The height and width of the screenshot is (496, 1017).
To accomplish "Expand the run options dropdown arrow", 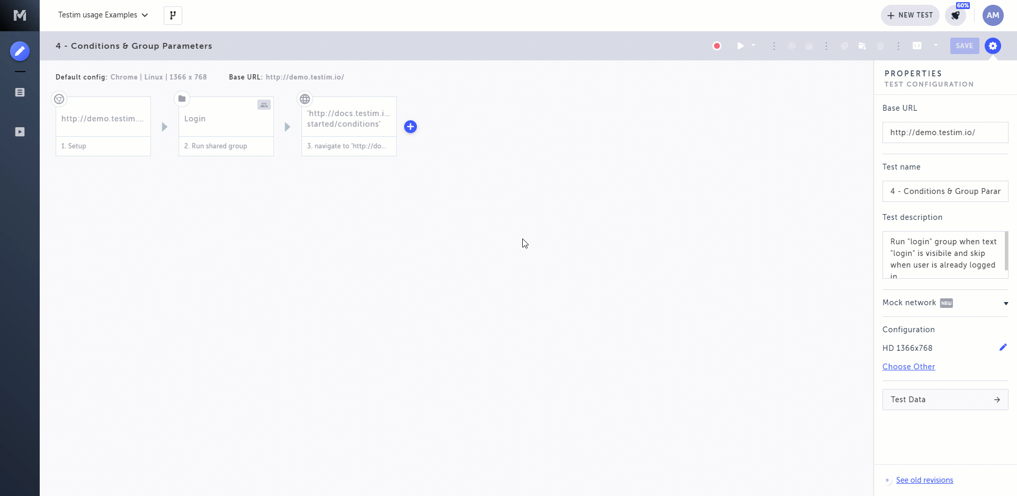I will (x=753, y=45).
